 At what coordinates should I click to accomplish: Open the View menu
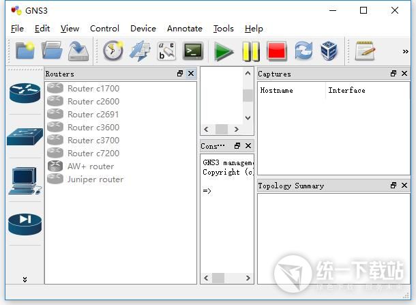tap(70, 29)
